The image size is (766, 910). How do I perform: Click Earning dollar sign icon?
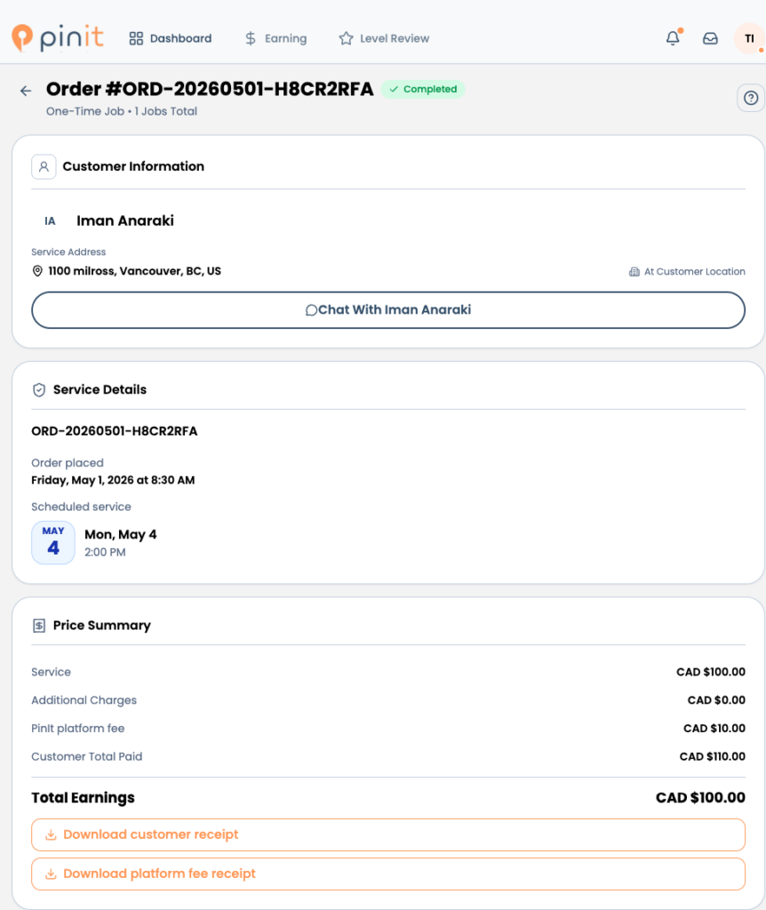tap(250, 38)
